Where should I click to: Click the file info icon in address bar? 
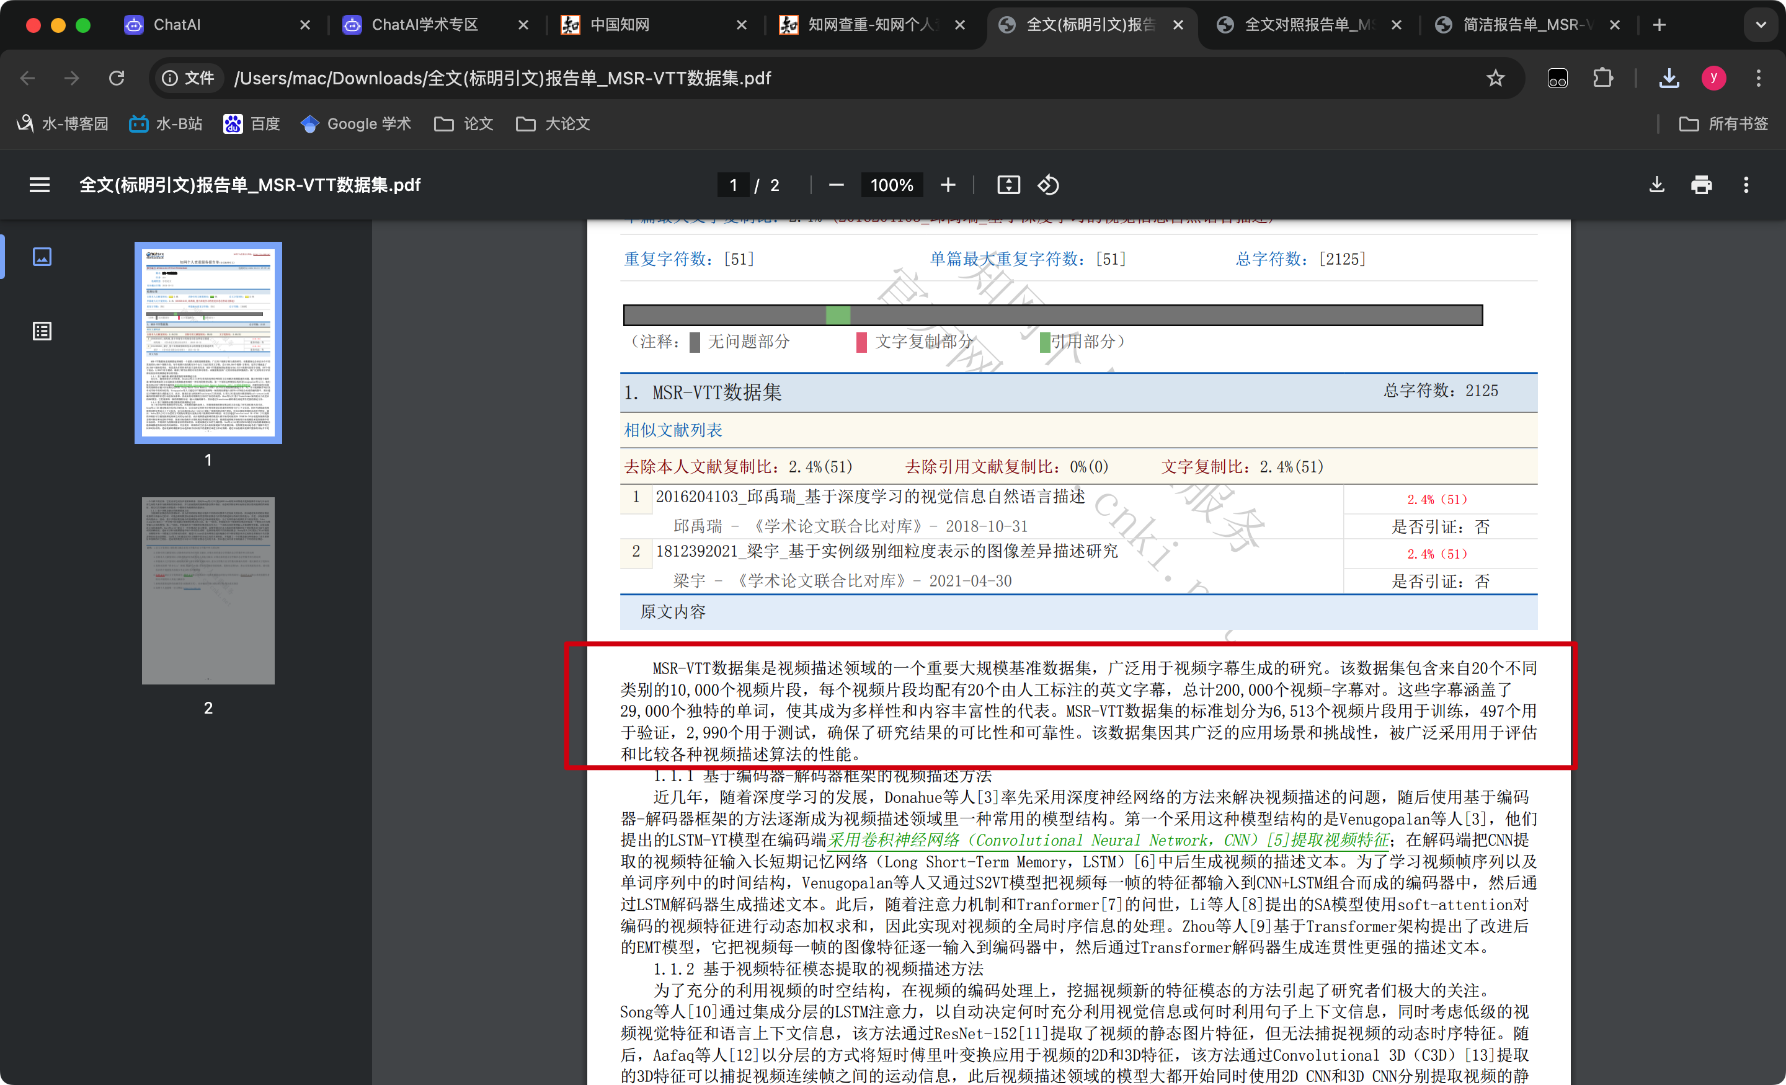pos(169,77)
